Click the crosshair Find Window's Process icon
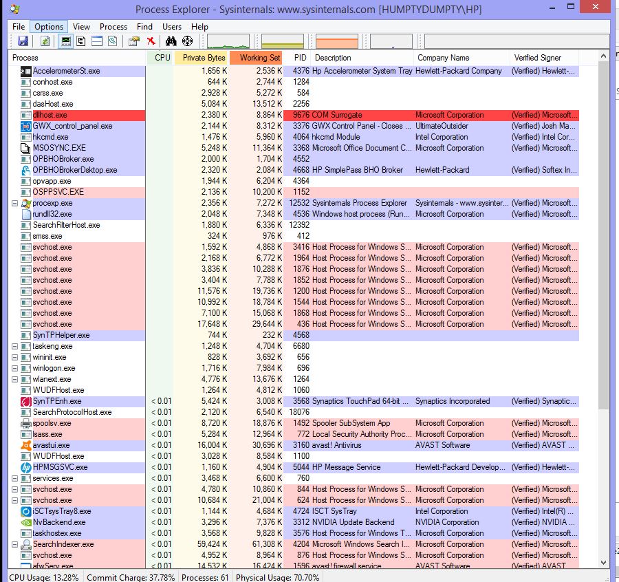 (188, 41)
